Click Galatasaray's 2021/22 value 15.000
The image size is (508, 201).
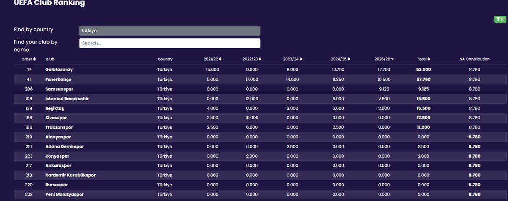point(213,70)
